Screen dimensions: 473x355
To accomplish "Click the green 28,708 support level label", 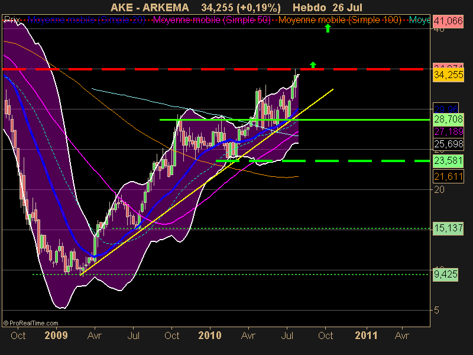I will click(x=448, y=120).
